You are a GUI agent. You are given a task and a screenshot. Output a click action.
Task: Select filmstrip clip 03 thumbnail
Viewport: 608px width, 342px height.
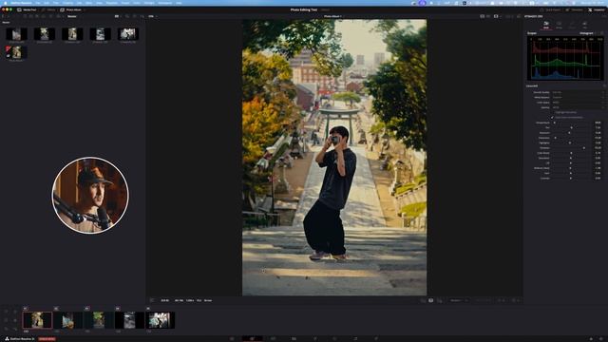click(99, 320)
